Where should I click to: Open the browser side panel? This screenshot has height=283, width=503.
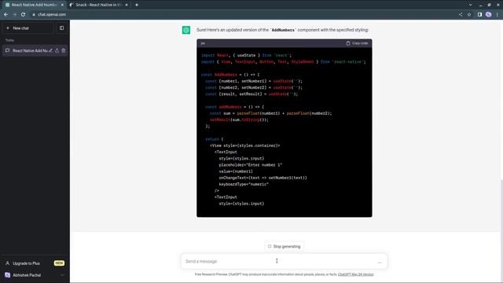pyautogui.click(x=479, y=14)
